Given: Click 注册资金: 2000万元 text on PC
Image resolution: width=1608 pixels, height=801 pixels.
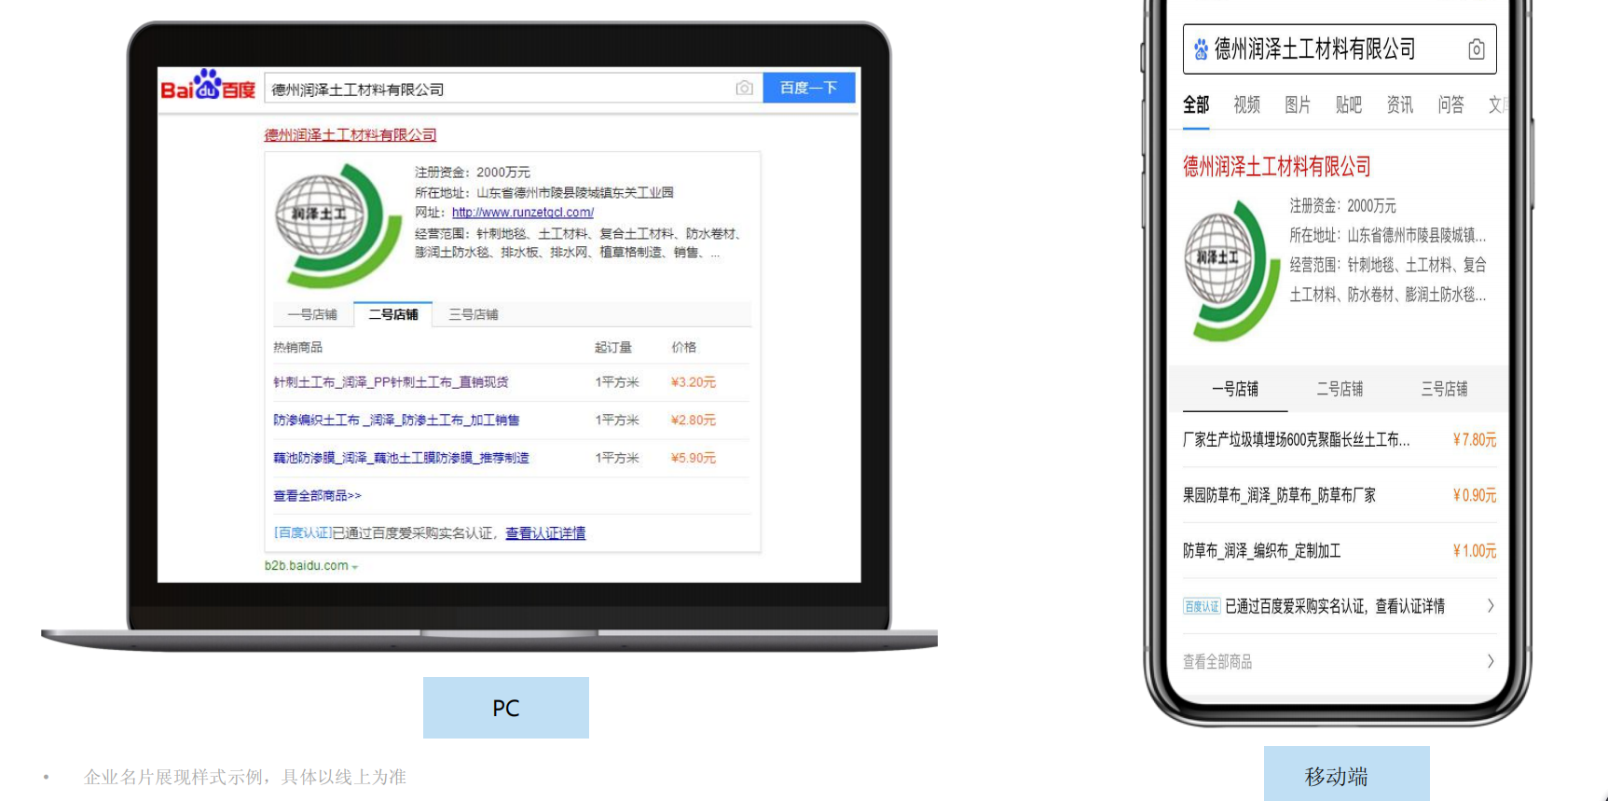Looking at the screenshot, I should coord(473,173).
